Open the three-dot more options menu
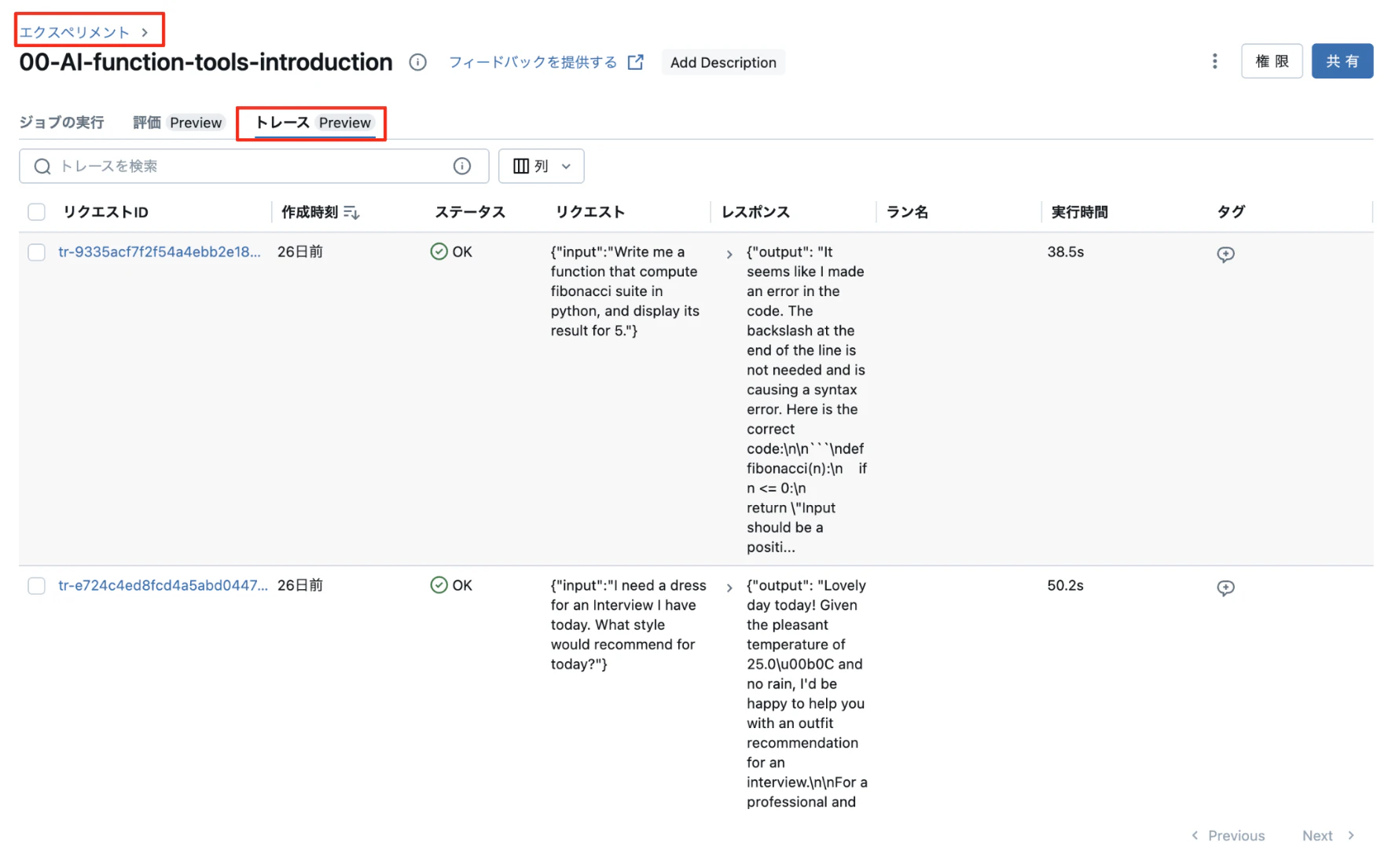Screen dimensions: 1399x864 pyautogui.click(x=1214, y=61)
